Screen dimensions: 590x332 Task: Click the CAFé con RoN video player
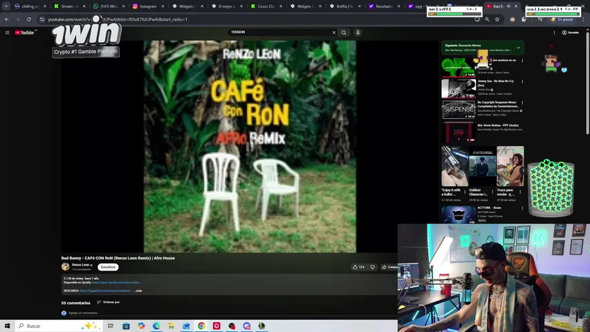[250, 147]
